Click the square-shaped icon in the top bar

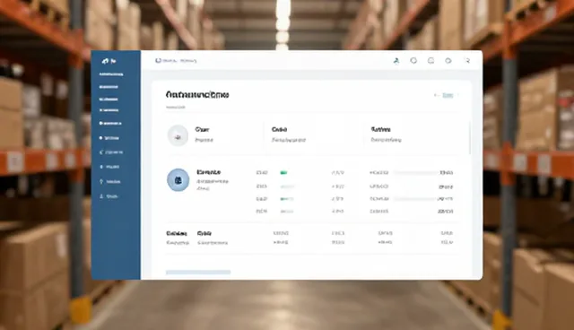[x=430, y=60]
